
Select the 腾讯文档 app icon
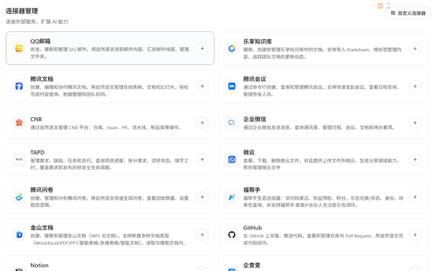point(19,86)
